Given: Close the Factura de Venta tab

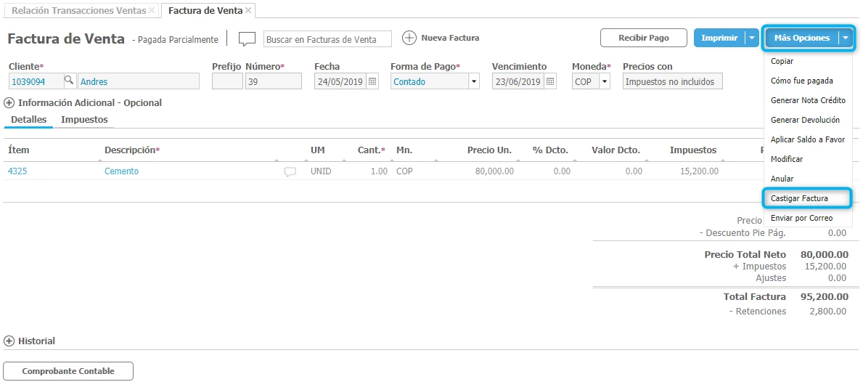Looking at the screenshot, I should coord(248,10).
